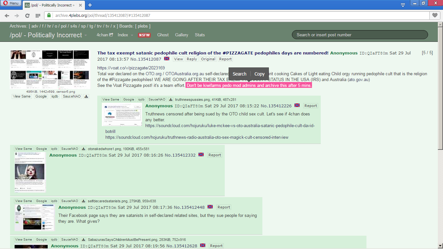Click the scrollbar up arrow
The width and height of the screenshot is (443, 249).
tap(440, 25)
